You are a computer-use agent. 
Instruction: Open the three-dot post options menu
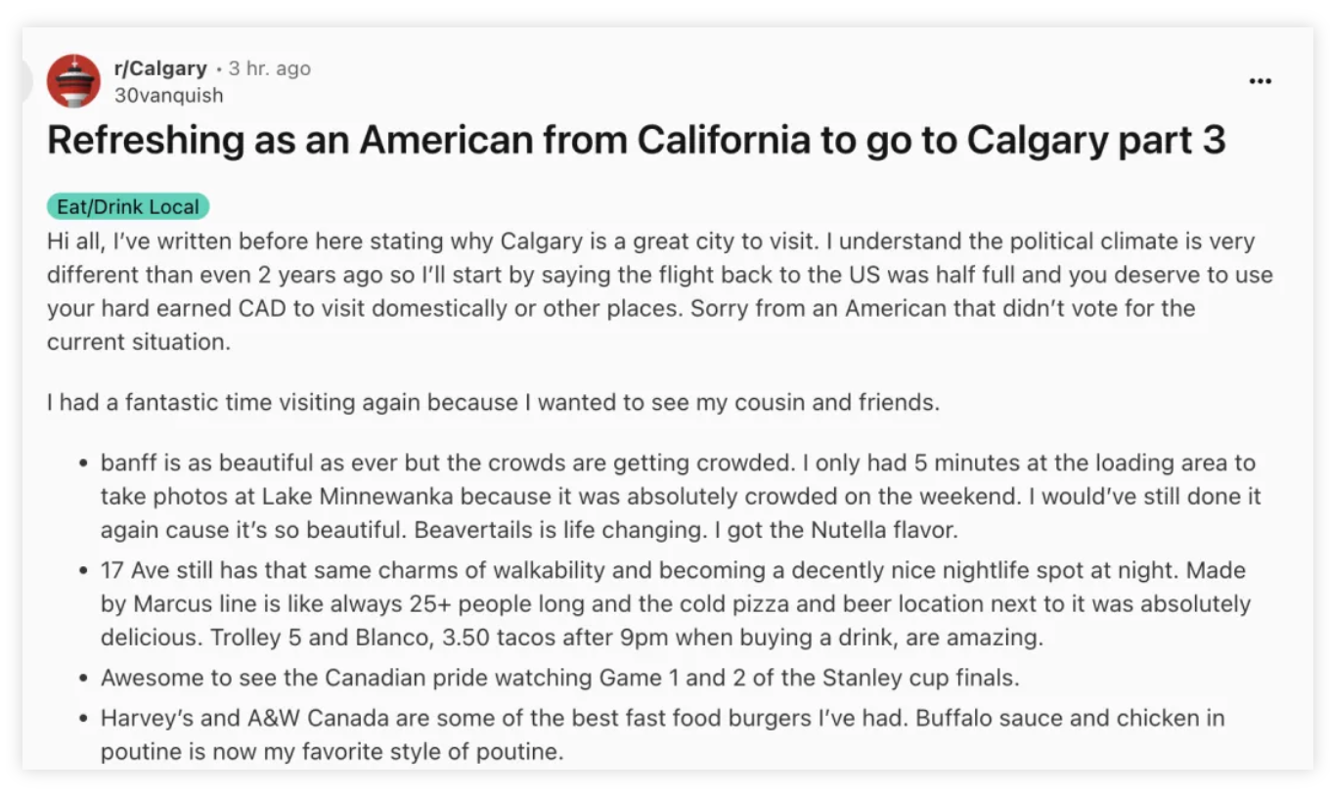click(1261, 81)
